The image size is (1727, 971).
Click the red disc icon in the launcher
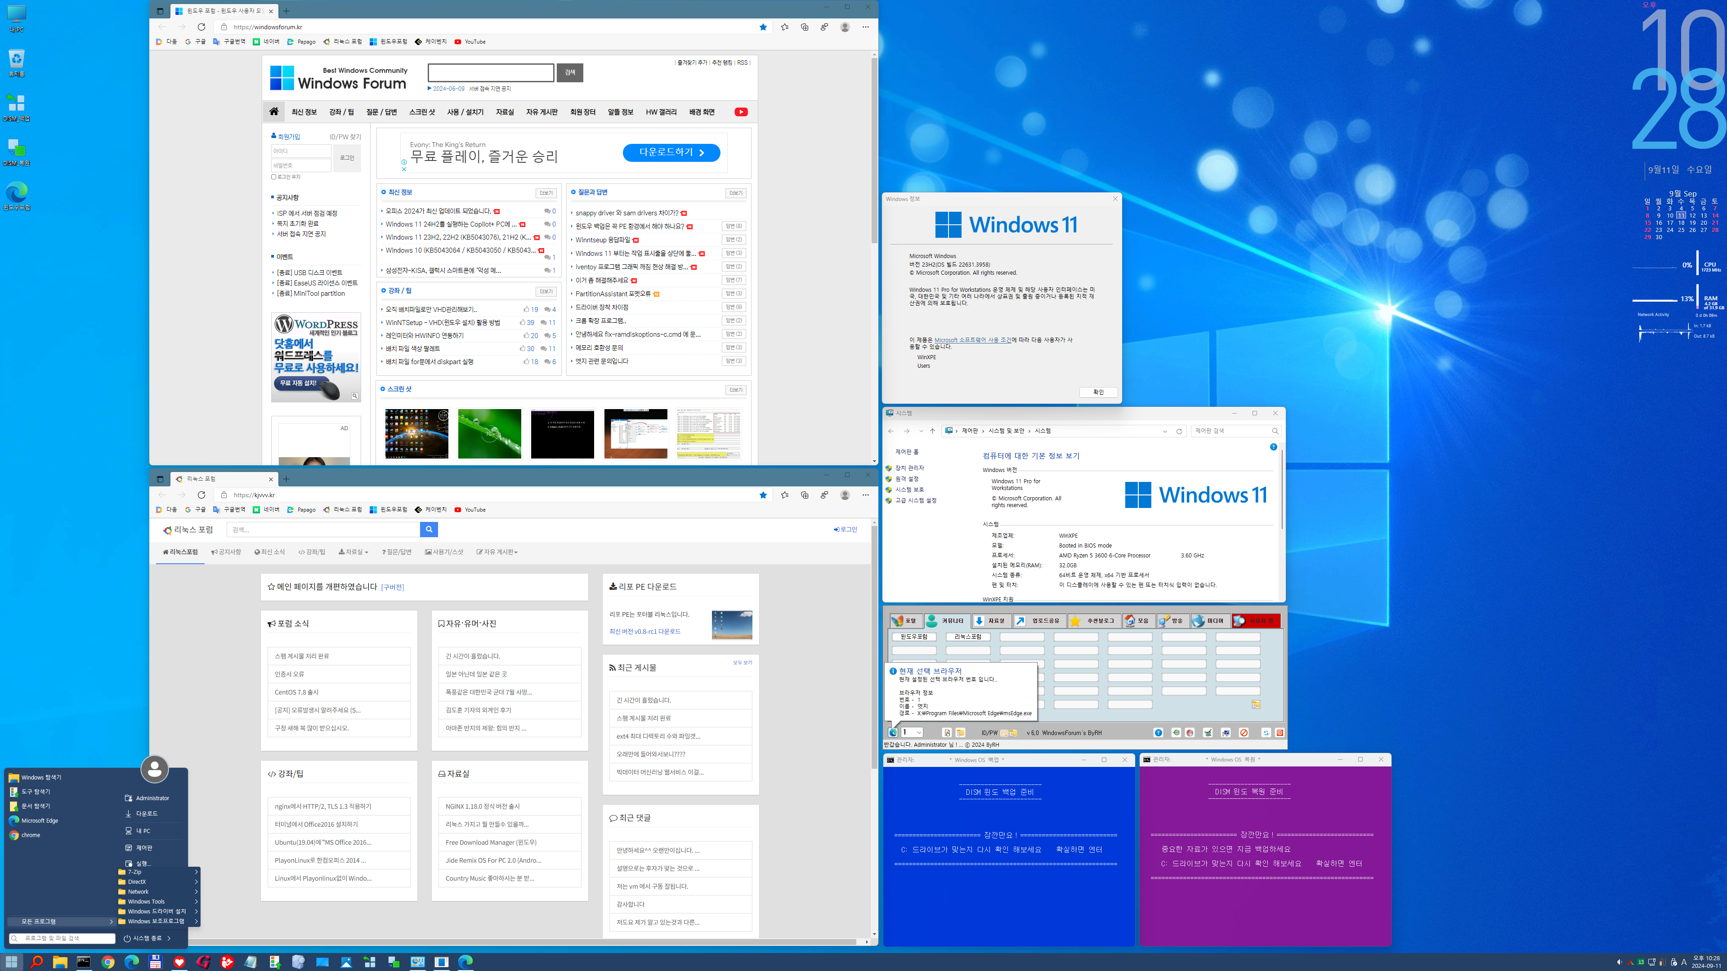point(1189,733)
